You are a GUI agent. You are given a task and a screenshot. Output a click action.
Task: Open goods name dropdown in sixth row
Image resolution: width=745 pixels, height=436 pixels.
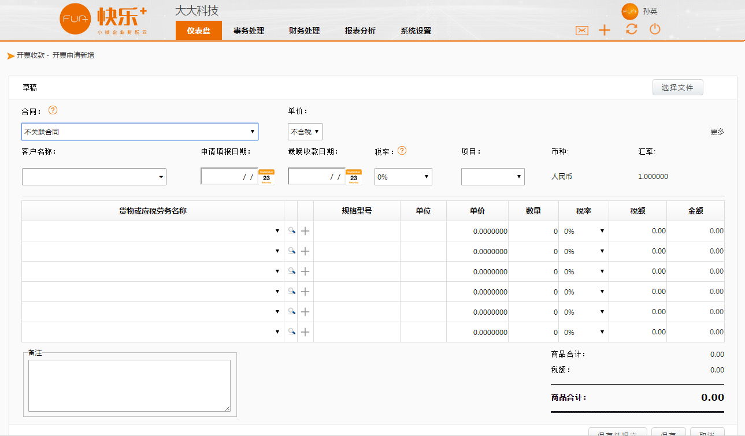tap(153, 332)
